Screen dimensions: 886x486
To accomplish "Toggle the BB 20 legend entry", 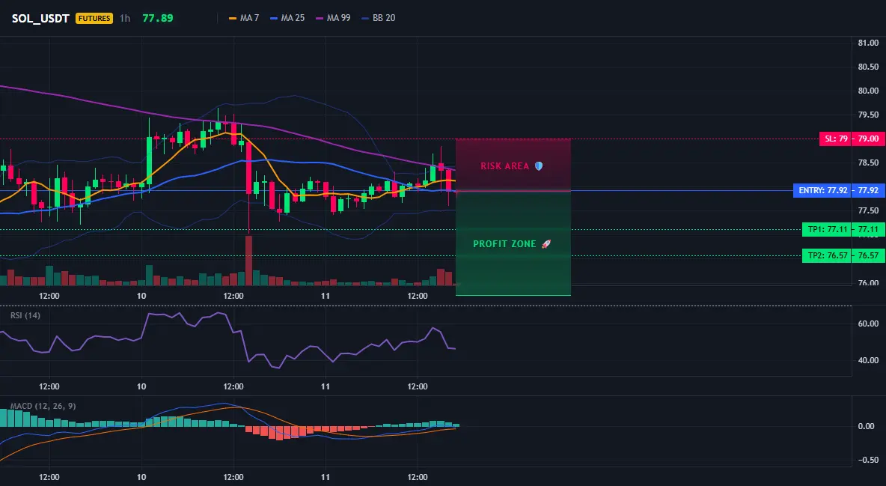I will tap(378, 18).
